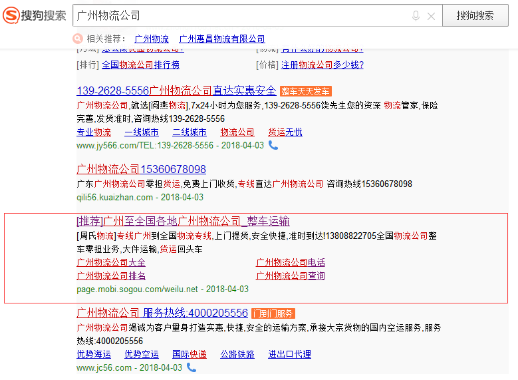
Task: Click URL www.jy566.com/TEL:139-2628-5556
Action: (145, 146)
